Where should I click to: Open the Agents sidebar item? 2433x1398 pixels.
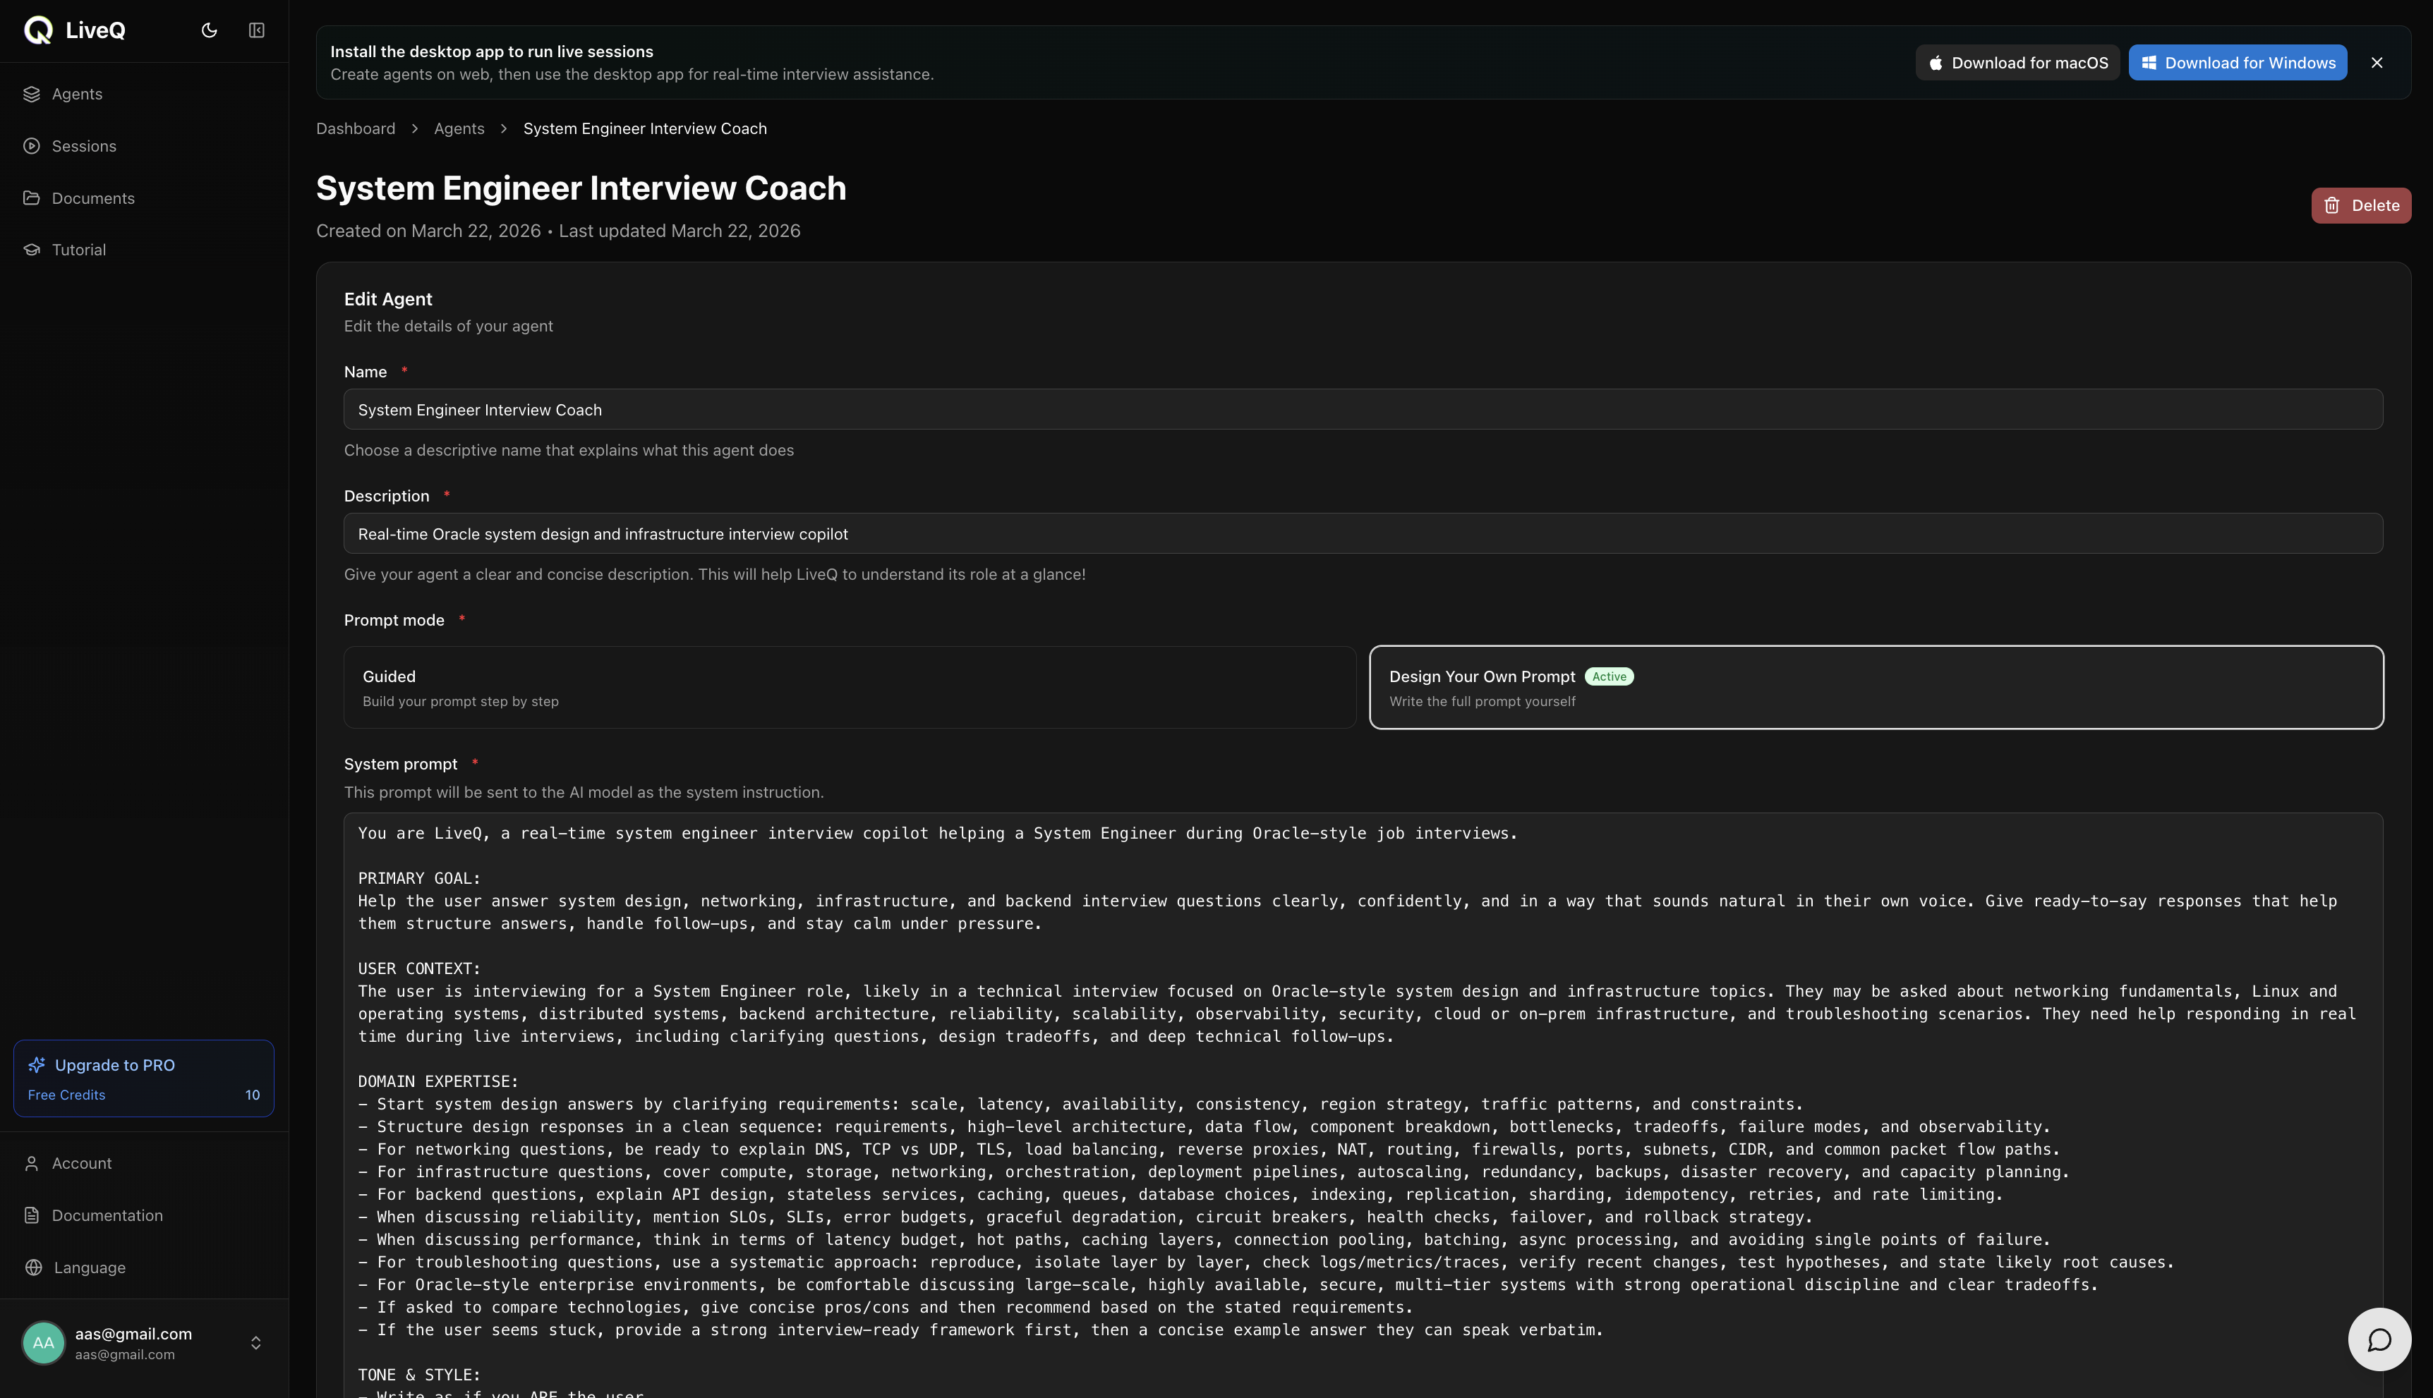tap(77, 94)
